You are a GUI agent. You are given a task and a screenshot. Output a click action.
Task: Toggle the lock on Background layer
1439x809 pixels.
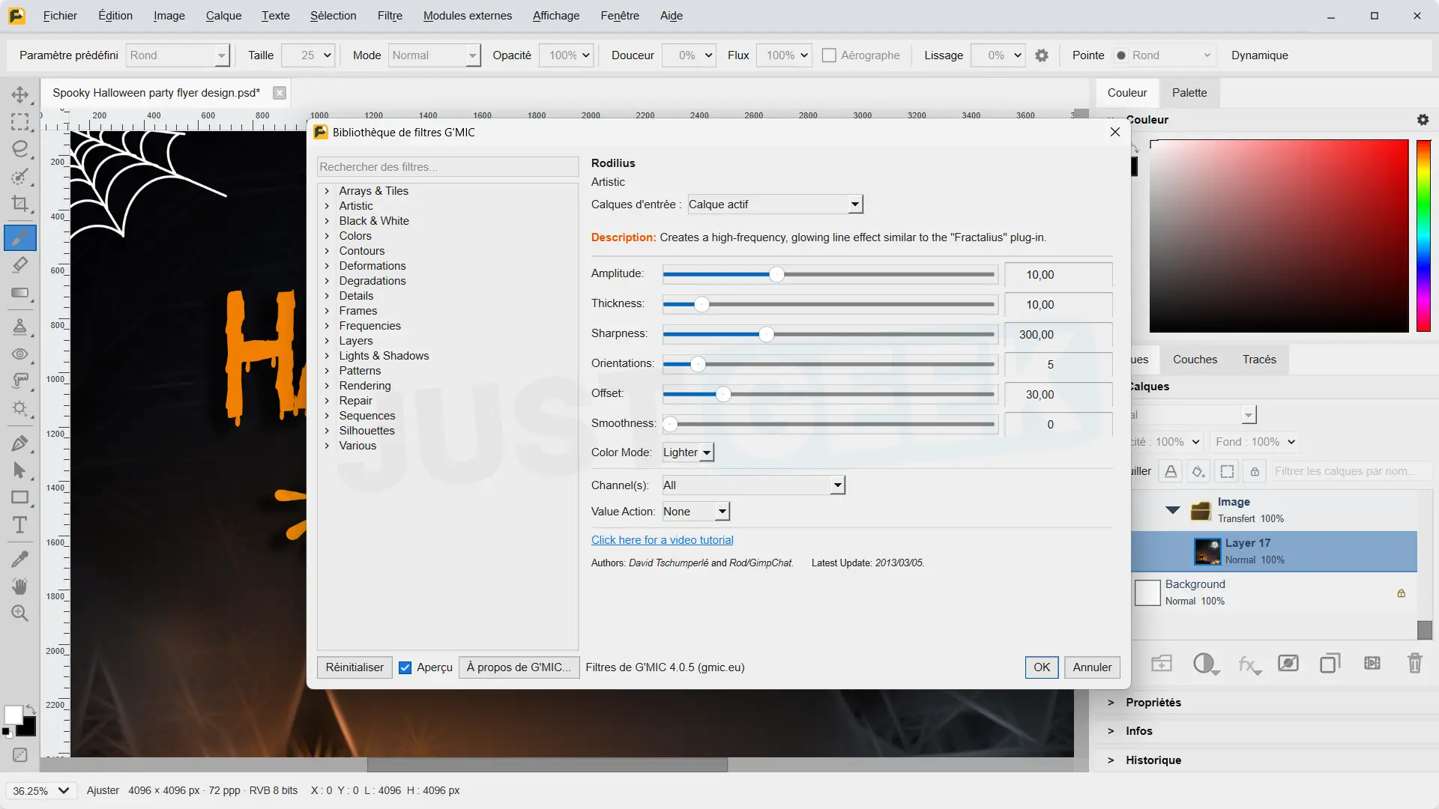[x=1401, y=593]
